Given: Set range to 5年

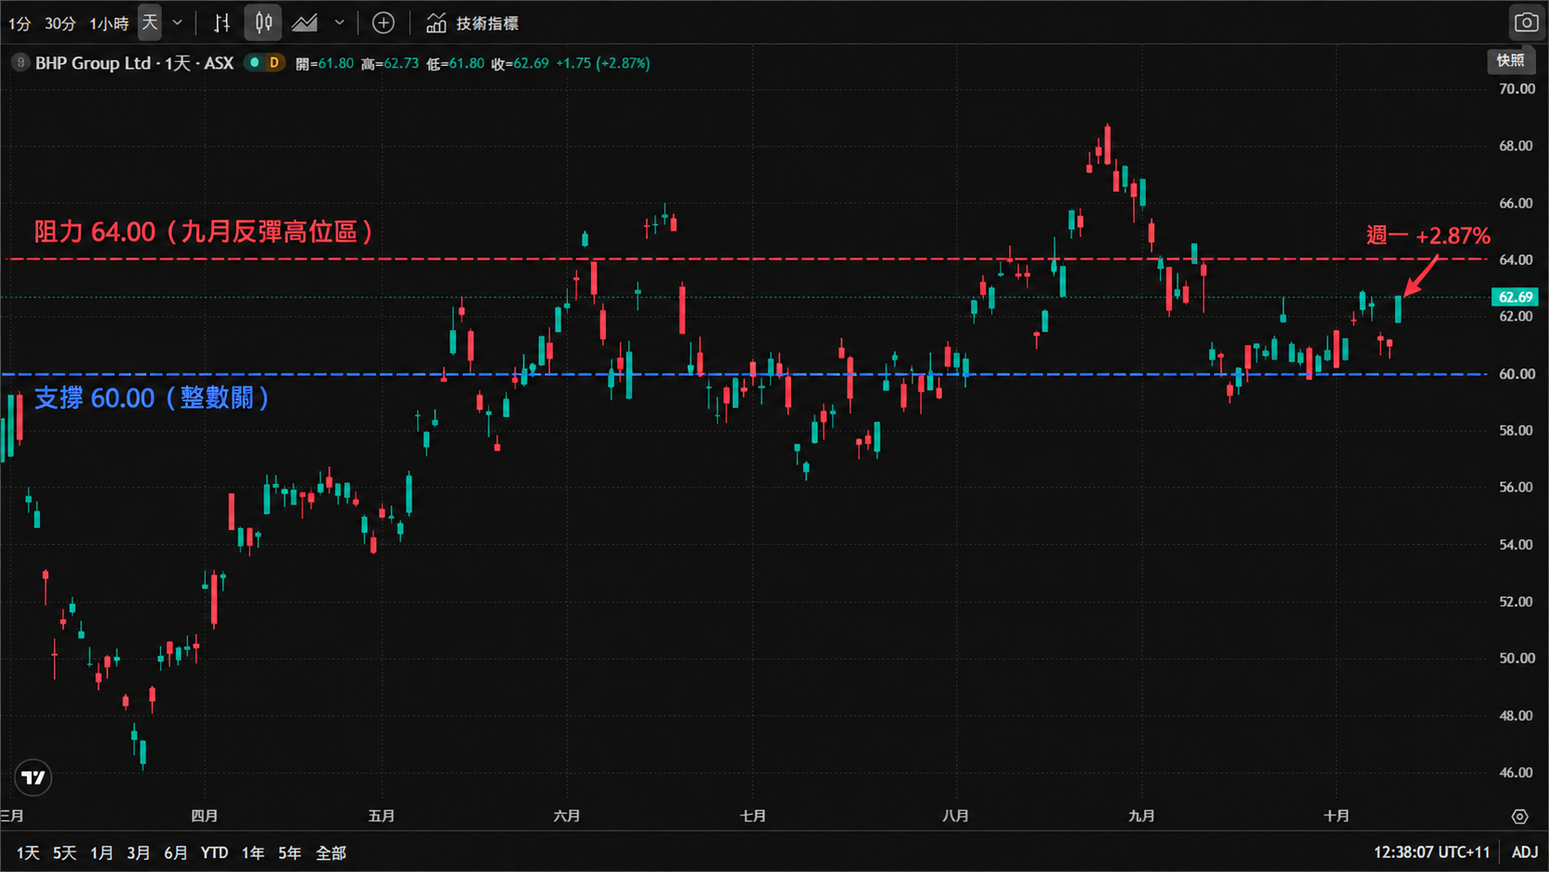Looking at the screenshot, I should (290, 853).
